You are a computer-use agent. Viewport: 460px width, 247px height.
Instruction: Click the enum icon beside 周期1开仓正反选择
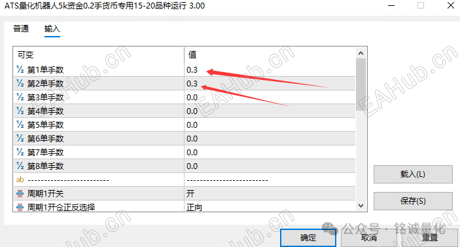pyautogui.click(x=20, y=207)
